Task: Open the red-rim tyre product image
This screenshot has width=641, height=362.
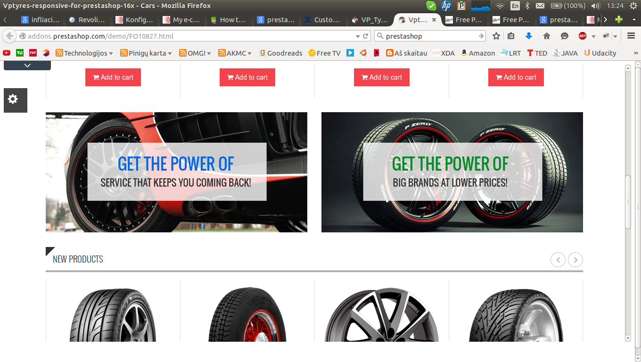Action: (x=247, y=315)
